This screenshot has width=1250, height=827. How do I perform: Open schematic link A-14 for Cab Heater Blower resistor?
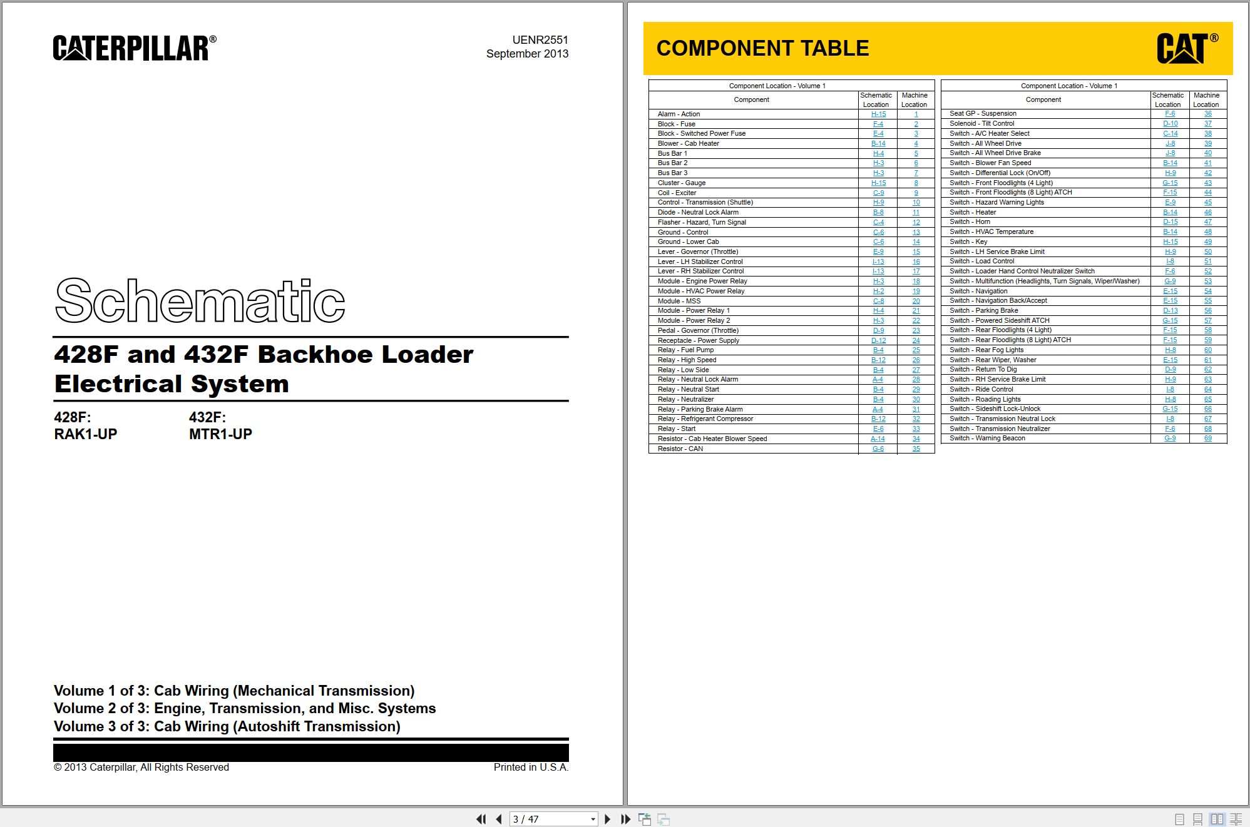[x=878, y=439]
